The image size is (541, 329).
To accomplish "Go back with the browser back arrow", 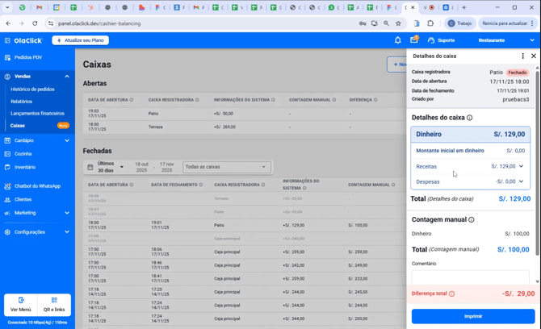I will click(8, 23).
